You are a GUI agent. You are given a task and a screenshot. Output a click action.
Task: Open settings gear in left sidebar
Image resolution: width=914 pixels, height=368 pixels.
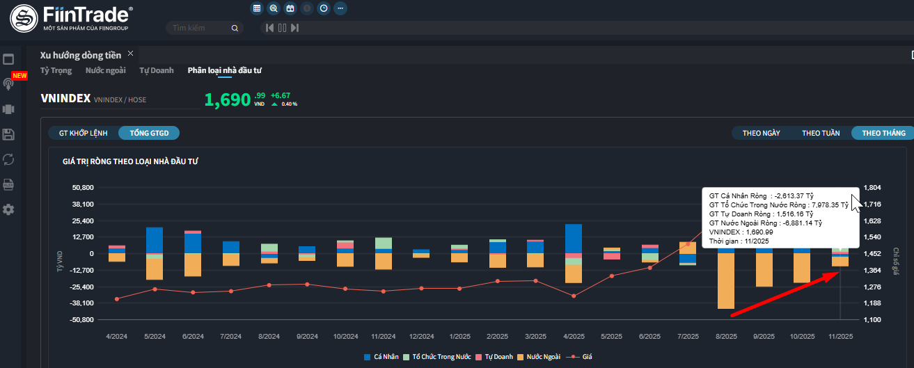click(x=8, y=209)
